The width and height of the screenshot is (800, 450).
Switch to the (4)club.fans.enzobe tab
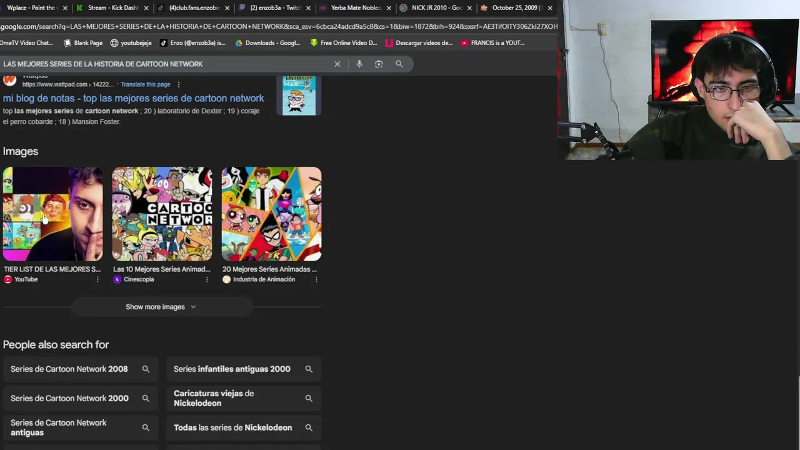pyautogui.click(x=194, y=8)
